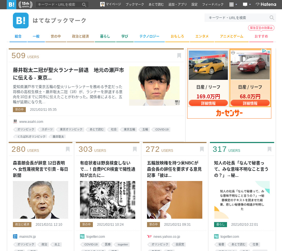This screenshot has height=251, width=282.
Task: Click the 317 USERS count
Action: pos(226,149)
